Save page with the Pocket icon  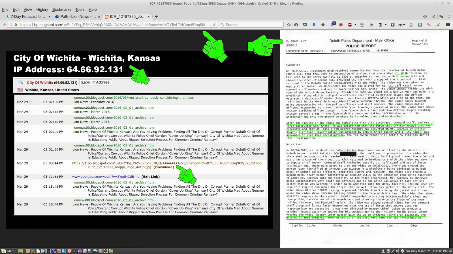coord(305,25)
